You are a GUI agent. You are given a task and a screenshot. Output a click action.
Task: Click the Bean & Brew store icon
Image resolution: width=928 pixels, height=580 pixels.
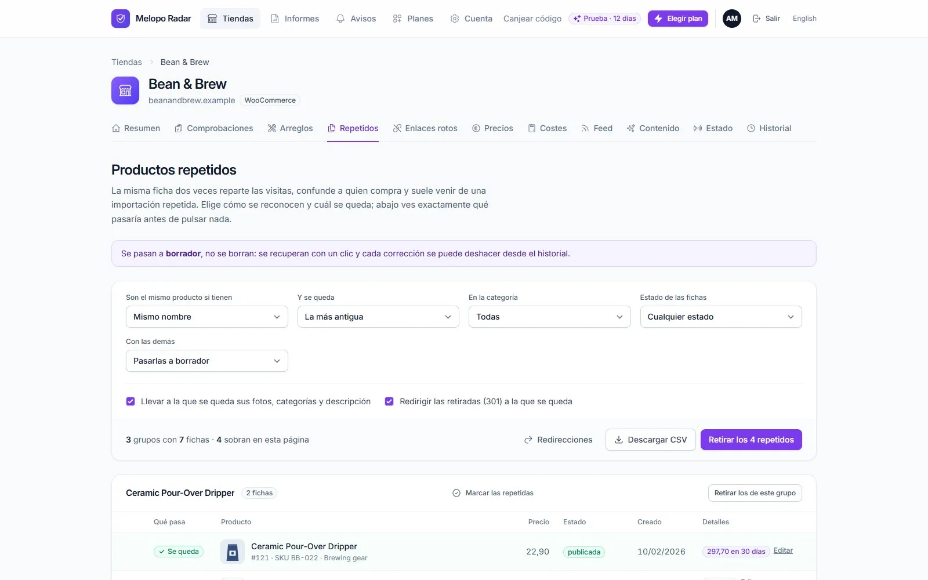pos(125,90)
